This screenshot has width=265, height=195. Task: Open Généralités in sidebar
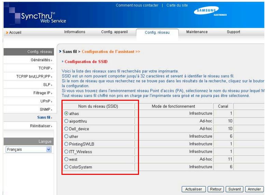coord(41,60)
